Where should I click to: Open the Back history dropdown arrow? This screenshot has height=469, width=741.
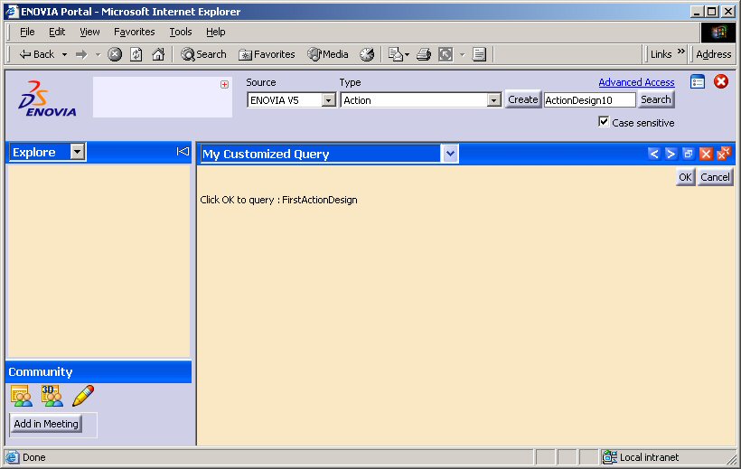pos(64,55)
